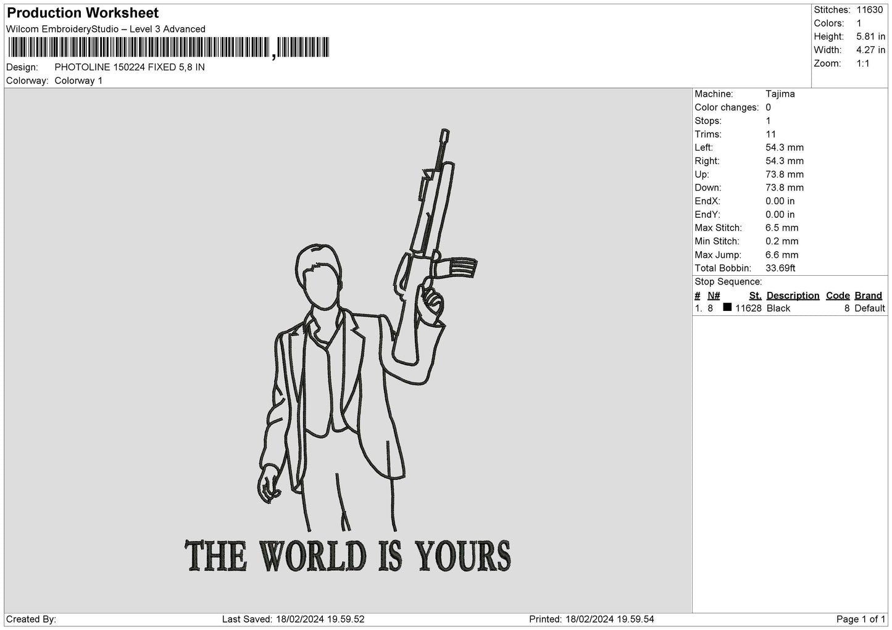Click the "THE WORLD IS YOURS" embroidered lettering
The width and height of the screenshot is (892, 630).
(348, 556)
